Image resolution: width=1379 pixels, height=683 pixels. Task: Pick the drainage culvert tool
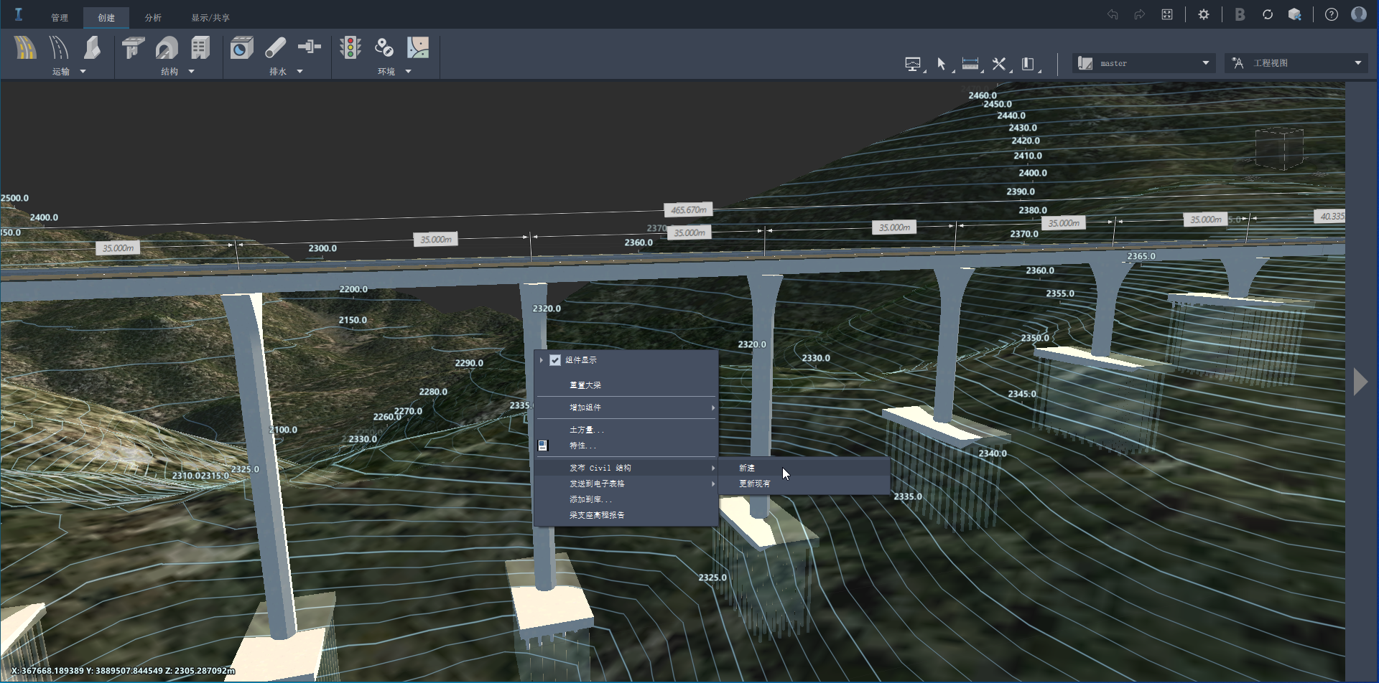(x=242, y=47)
